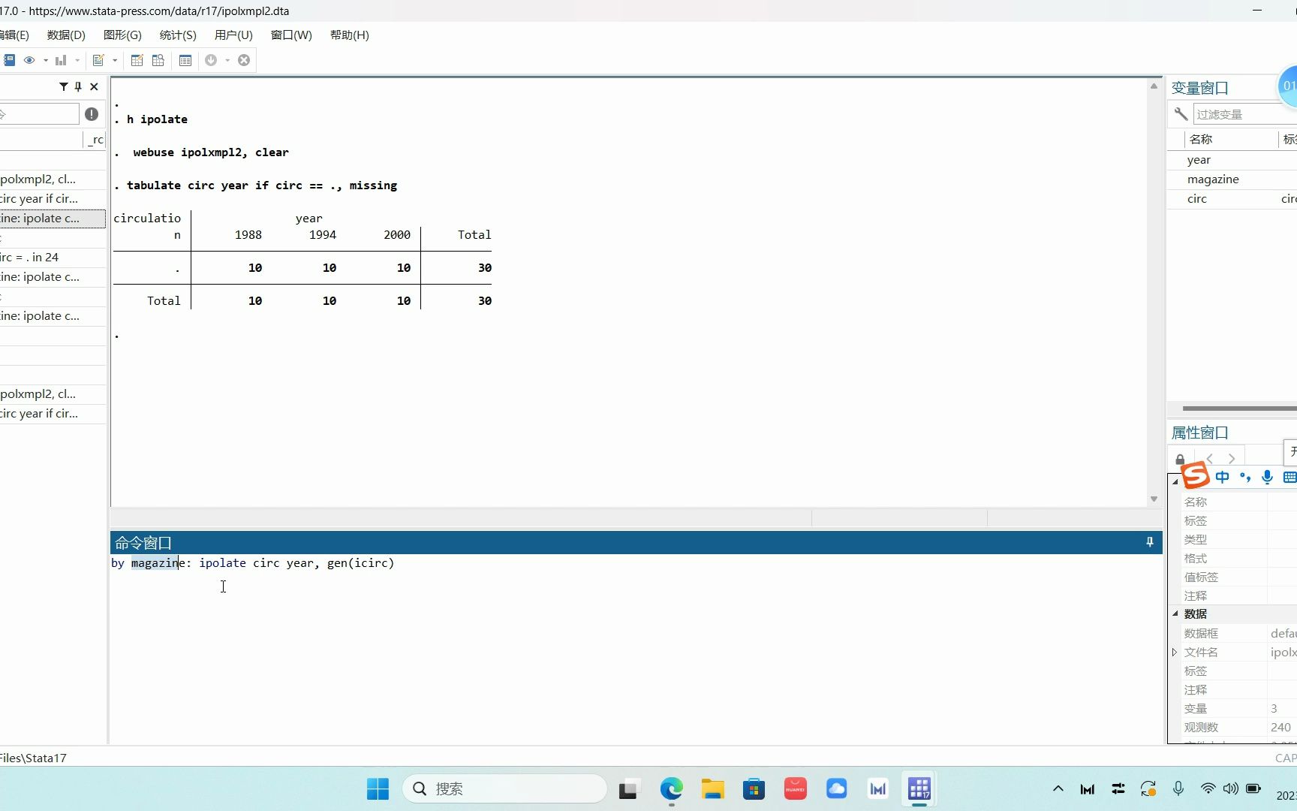Click the history filter input field
Image resolution: width=1297 pixels, height=811 pixels.
(x=39, y=114)
